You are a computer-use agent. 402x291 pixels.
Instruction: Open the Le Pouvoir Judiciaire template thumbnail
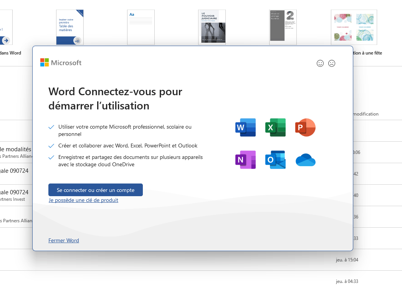tap(212, 27)
